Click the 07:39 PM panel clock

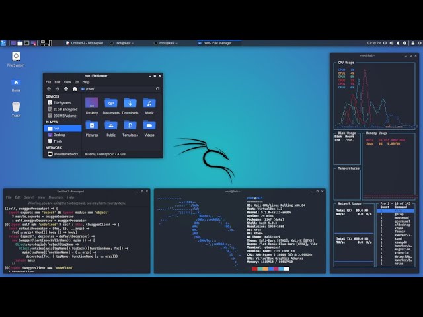(374, 43)
